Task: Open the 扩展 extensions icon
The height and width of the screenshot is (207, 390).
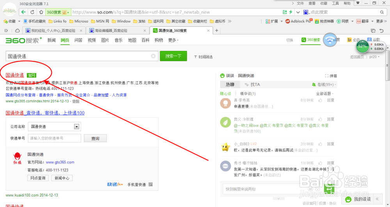Action: coord(271,21)
